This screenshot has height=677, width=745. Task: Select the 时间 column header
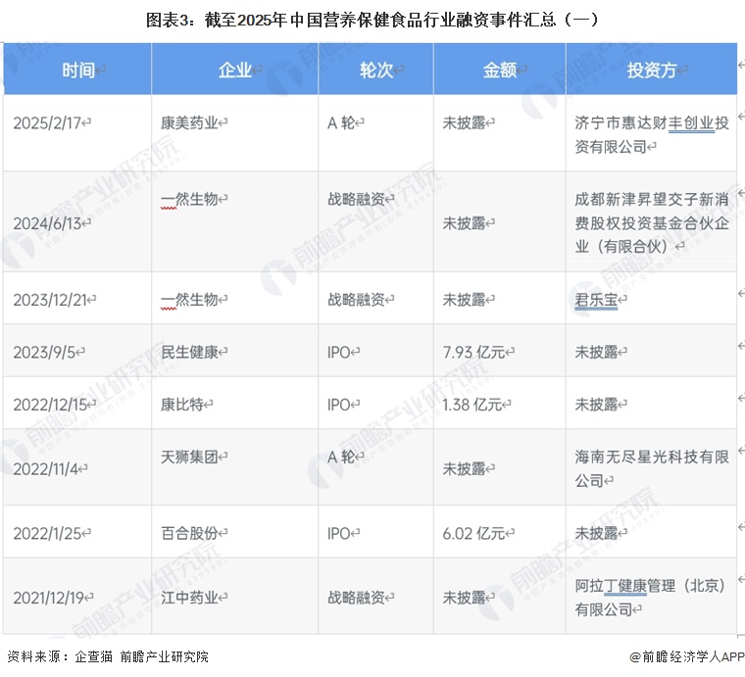pyautogui.click(x=77, y=70)
